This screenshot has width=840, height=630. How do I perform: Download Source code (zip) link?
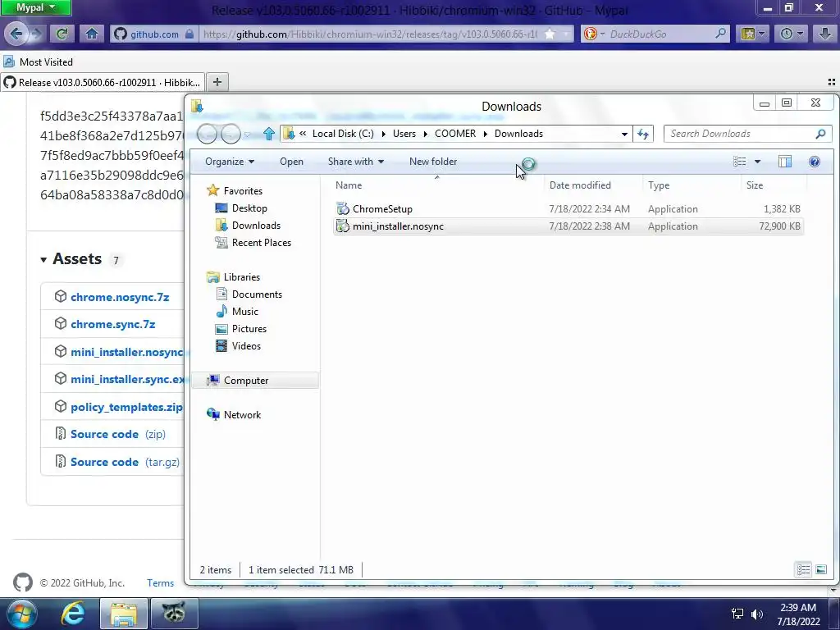(x=118, y=434)
